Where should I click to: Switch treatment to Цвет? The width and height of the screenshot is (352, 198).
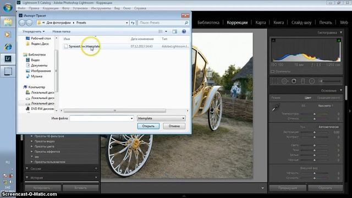308,98
